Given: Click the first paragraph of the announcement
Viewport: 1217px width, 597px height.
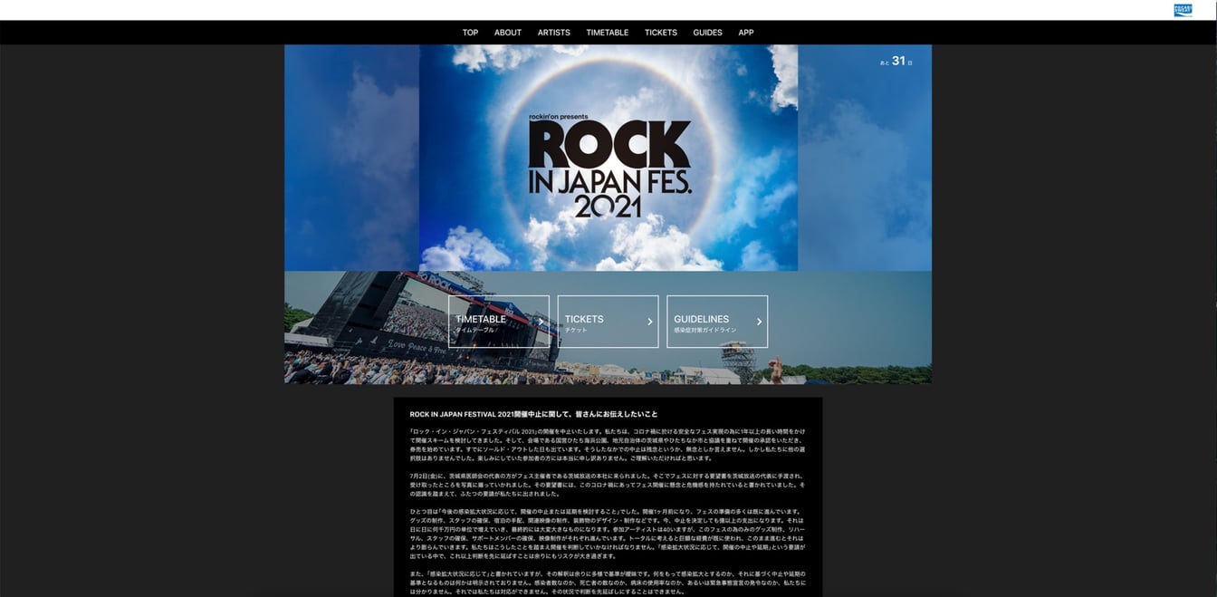Looking at the screenshot, I should coord(607,444).
